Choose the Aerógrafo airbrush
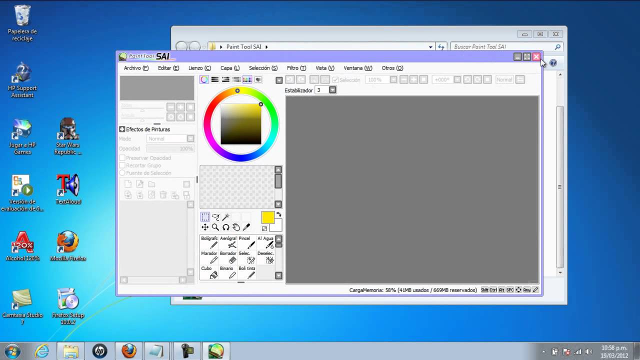The width and height of the screenshot is (640, 360). pyautogui.click(x=228, y=242)
